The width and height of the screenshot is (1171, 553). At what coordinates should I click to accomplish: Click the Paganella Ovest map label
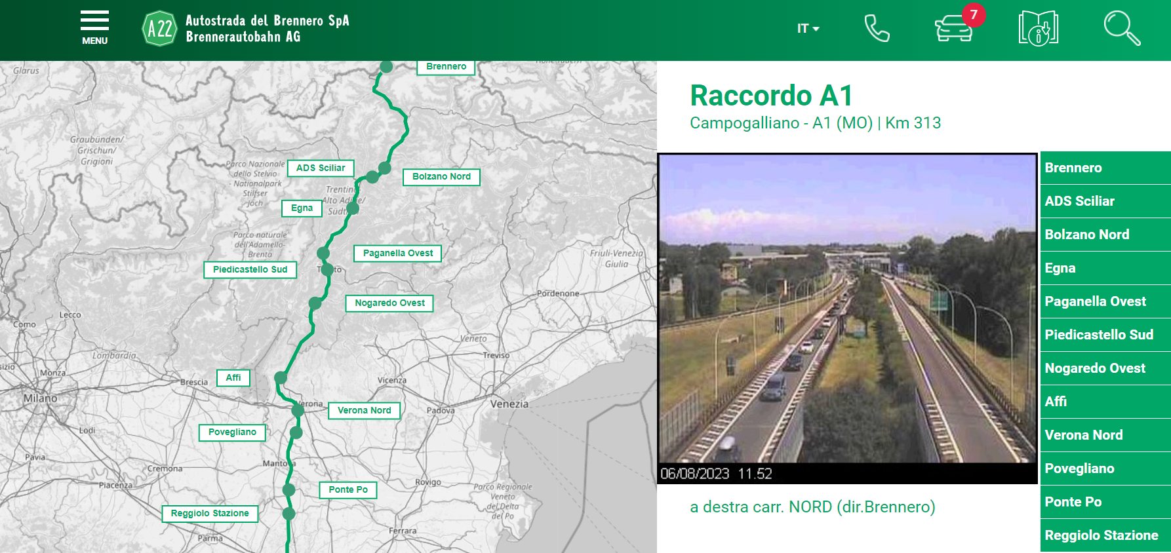point(398,253)
